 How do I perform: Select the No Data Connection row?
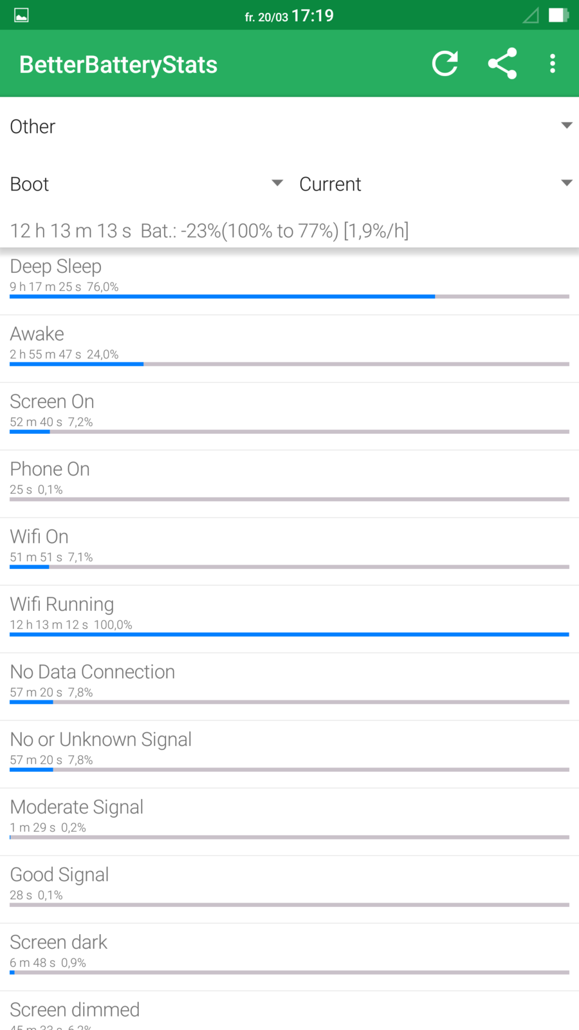[x=289, y=683]
